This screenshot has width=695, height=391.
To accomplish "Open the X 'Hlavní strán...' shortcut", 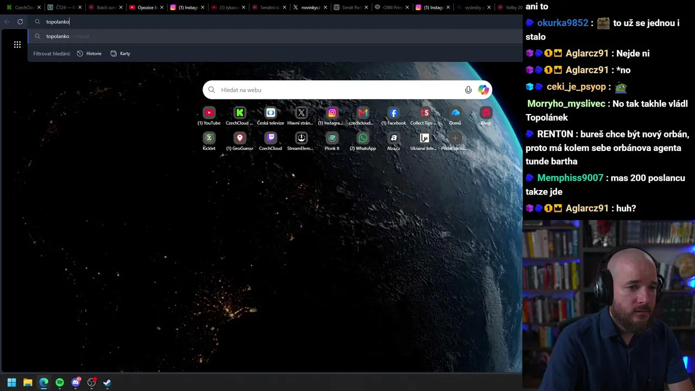I will 301,116.
